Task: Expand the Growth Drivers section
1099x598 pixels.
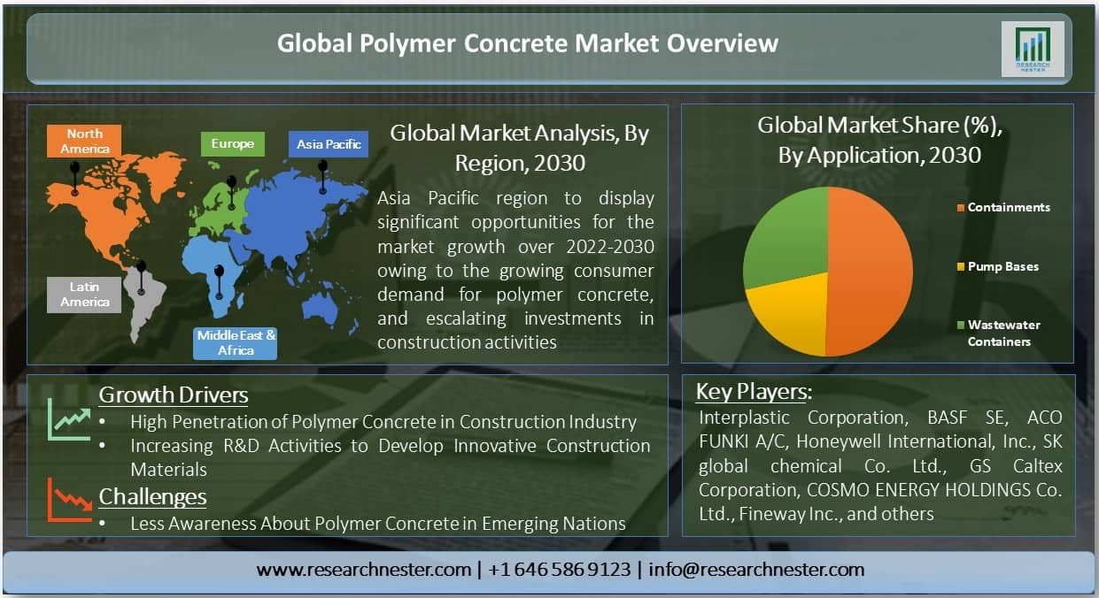Action: tap(174, 395)
